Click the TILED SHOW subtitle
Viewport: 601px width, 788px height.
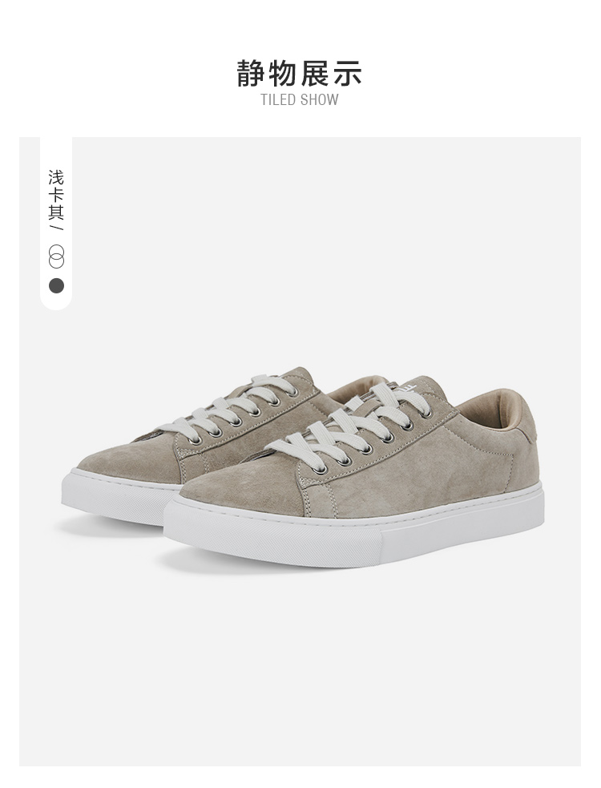point(300,99)
